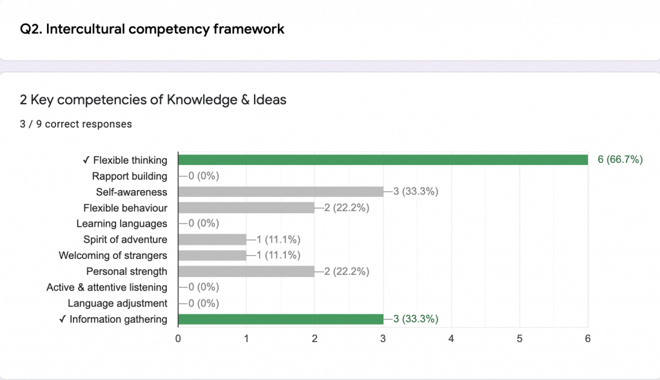The height and width of the screenshot is (380, 660).
Task: Select the Spirit of adventure bar
Action: coord(212,240)
